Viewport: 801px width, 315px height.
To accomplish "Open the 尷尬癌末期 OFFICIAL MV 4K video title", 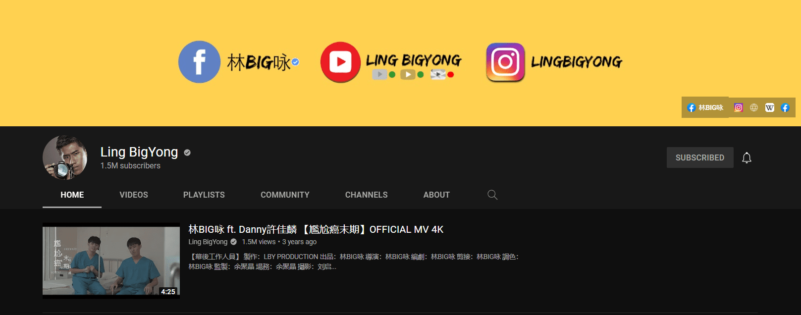I will point(316,229).
